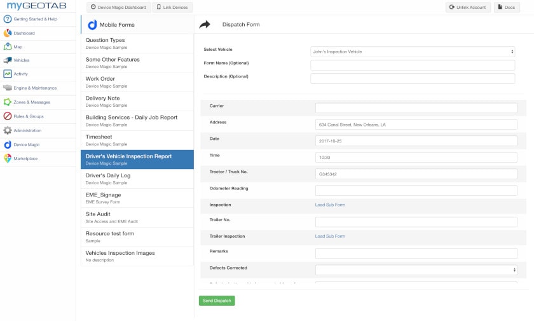The image size is (534, 321).
Task: Load Sub Form for Inspection
Action: 330,205
